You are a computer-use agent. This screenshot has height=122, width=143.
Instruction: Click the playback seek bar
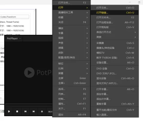29,105
